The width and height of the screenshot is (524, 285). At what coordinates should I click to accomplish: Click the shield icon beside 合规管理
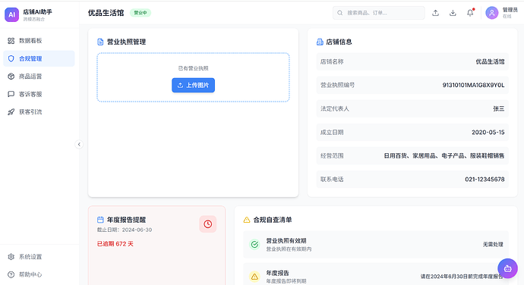pyautogui.click(x=11, y=58)
